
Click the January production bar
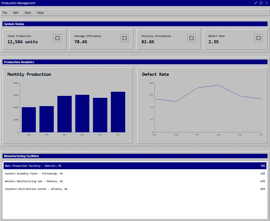tap(29, 120)
